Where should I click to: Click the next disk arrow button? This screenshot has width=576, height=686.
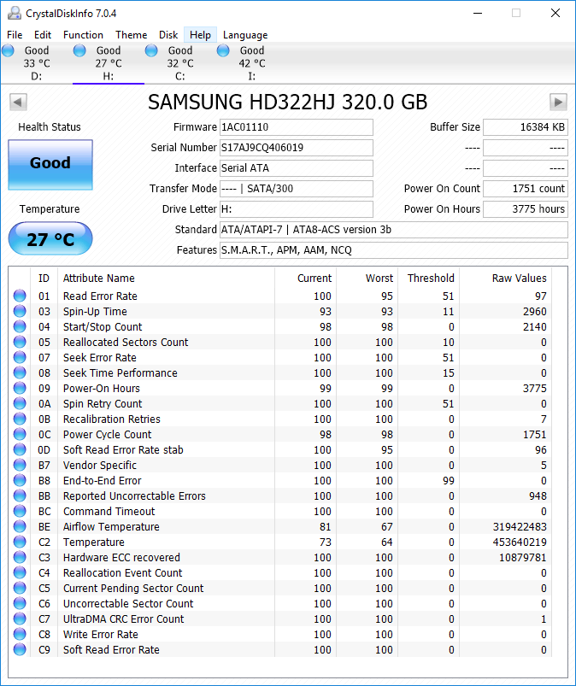(x=558, y=103)
